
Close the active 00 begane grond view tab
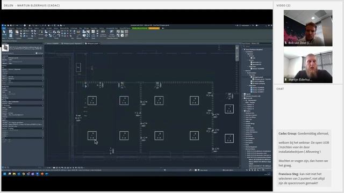pyautogui.click(x=99, y=43)
